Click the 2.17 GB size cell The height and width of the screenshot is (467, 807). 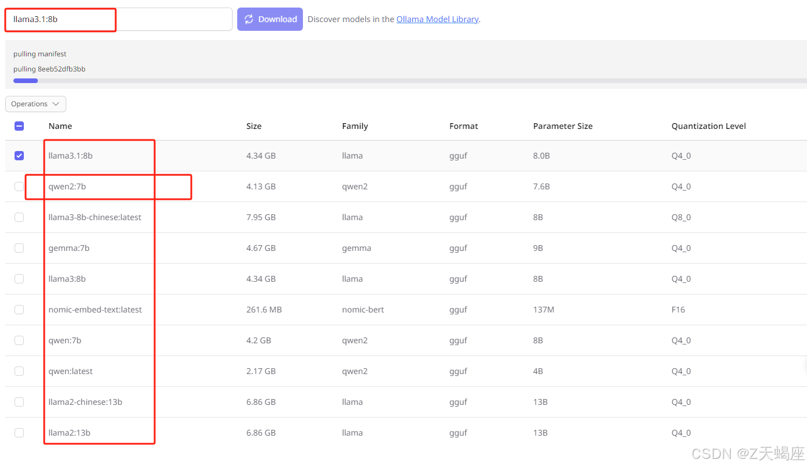click(x=261, y=371)
